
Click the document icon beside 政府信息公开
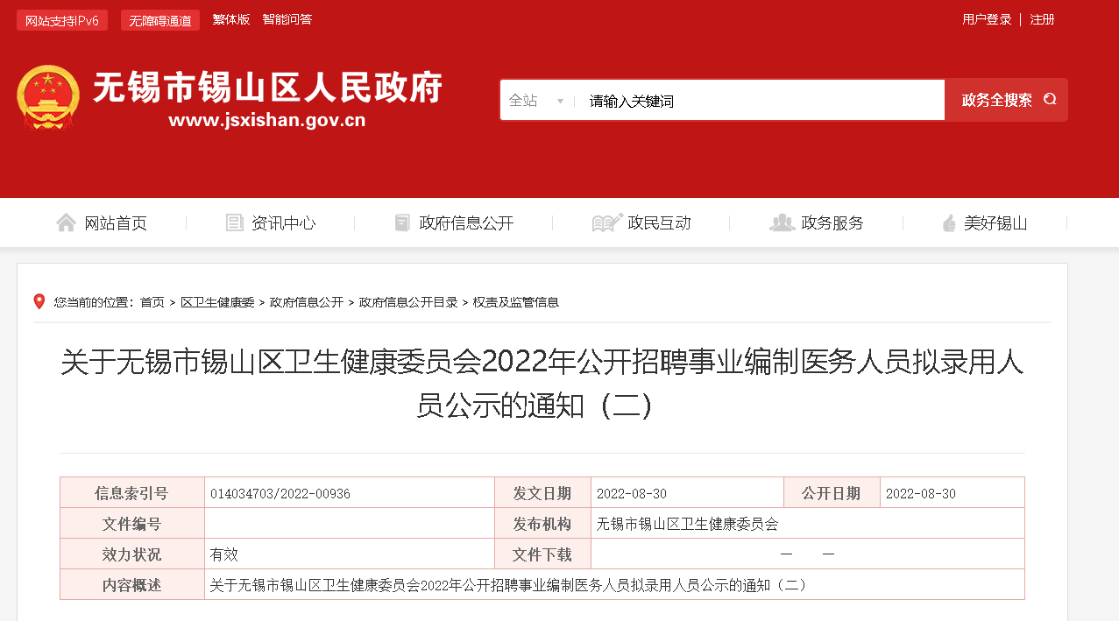click(402, 222)
